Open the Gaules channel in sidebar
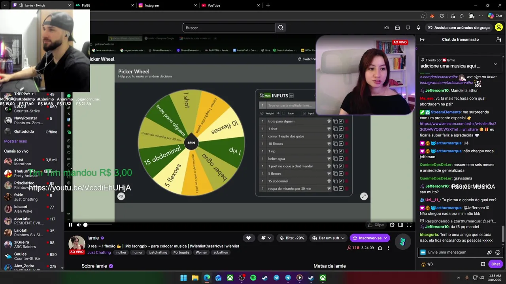Screen dimensions: 506x284 32,256
